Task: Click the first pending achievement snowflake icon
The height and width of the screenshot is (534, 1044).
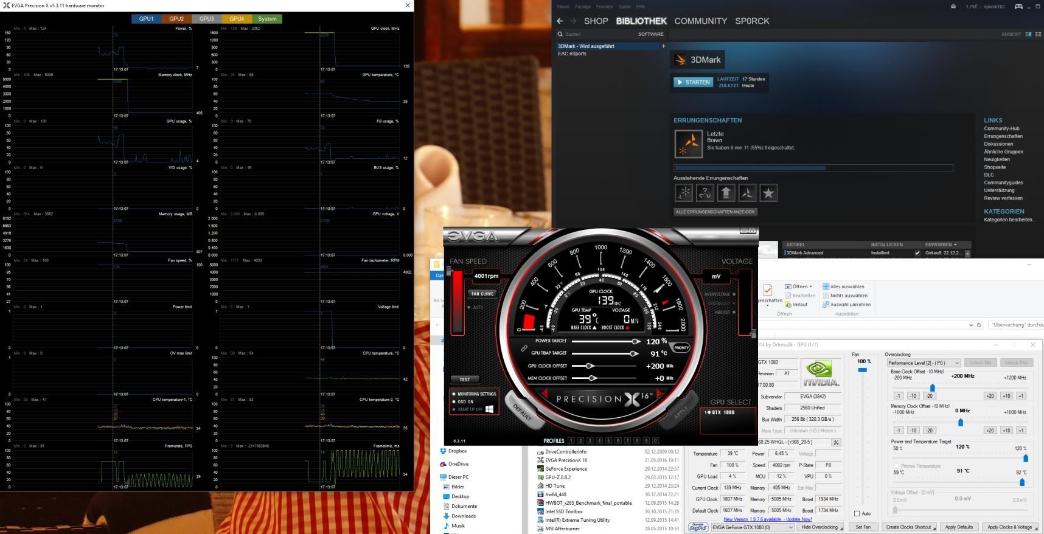Action: click(684, 193)
